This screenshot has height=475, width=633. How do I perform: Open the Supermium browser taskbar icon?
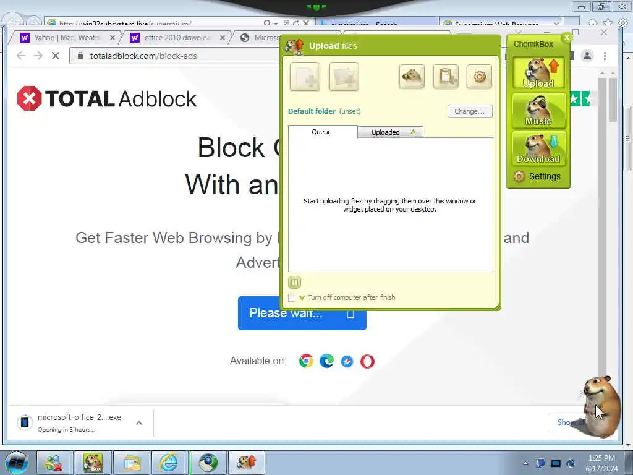pyautogui.click(x=208, y=463)
